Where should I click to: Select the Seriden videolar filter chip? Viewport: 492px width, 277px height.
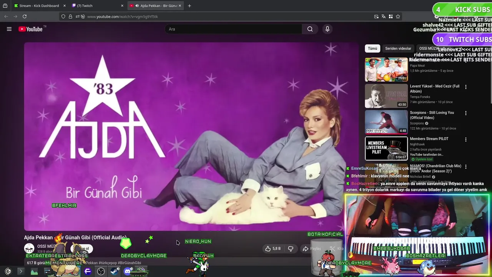tap(398, 48)
